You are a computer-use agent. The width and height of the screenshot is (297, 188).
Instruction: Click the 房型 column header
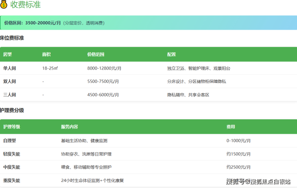[x=8, y=54]
